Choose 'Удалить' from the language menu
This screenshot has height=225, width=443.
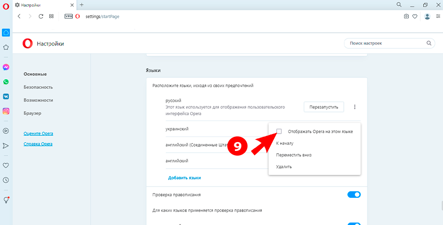tap(284, 166)
